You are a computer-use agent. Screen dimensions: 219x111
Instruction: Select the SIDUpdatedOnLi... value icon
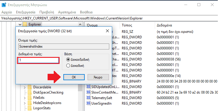[x=88, y=87]
